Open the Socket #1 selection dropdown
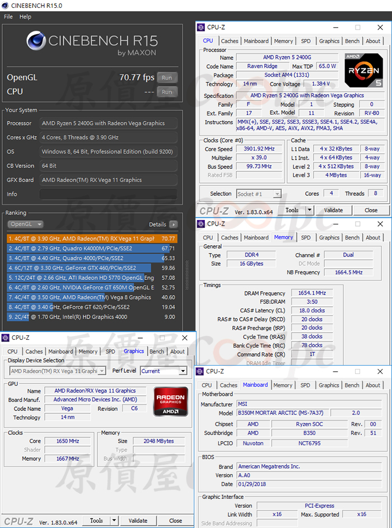This screenshot has height=528, width=392. point(259,194)
